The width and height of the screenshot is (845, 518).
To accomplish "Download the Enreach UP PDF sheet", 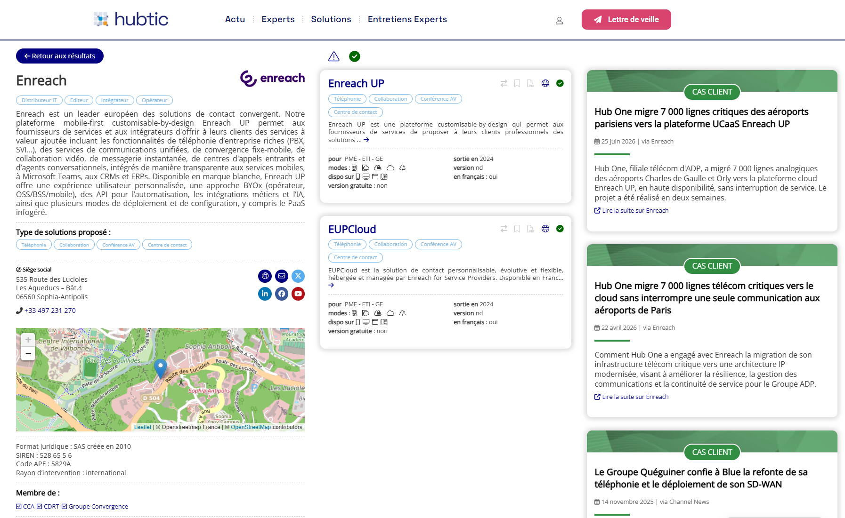I will [530, 83].
